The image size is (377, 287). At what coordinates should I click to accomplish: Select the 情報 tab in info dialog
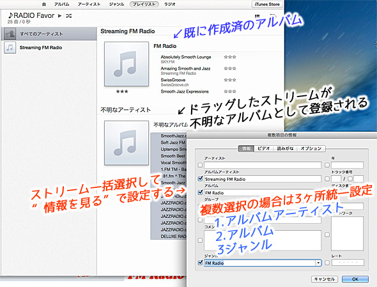(x=247, y=148)
